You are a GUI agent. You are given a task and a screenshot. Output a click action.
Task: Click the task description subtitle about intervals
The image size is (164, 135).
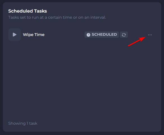[57, 17]
